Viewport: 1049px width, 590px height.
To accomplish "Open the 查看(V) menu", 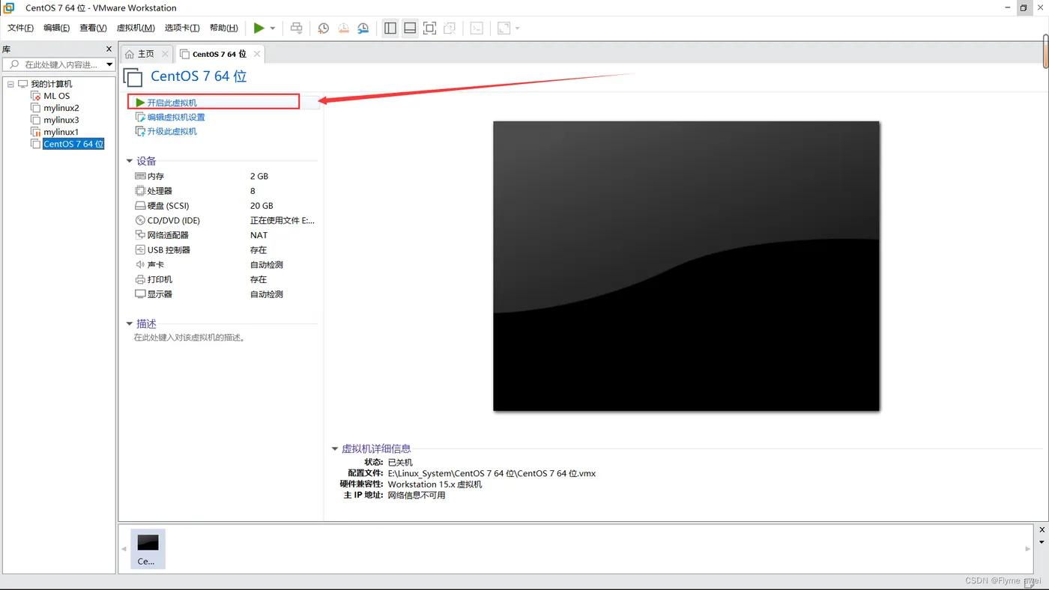I will (x=93, y=28).
